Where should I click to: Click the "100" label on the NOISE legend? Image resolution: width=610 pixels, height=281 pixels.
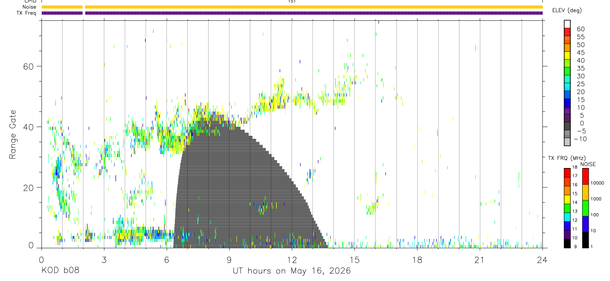point(595,215)
